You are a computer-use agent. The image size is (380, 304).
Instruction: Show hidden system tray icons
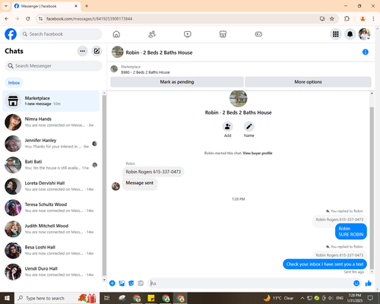point(302,298)
